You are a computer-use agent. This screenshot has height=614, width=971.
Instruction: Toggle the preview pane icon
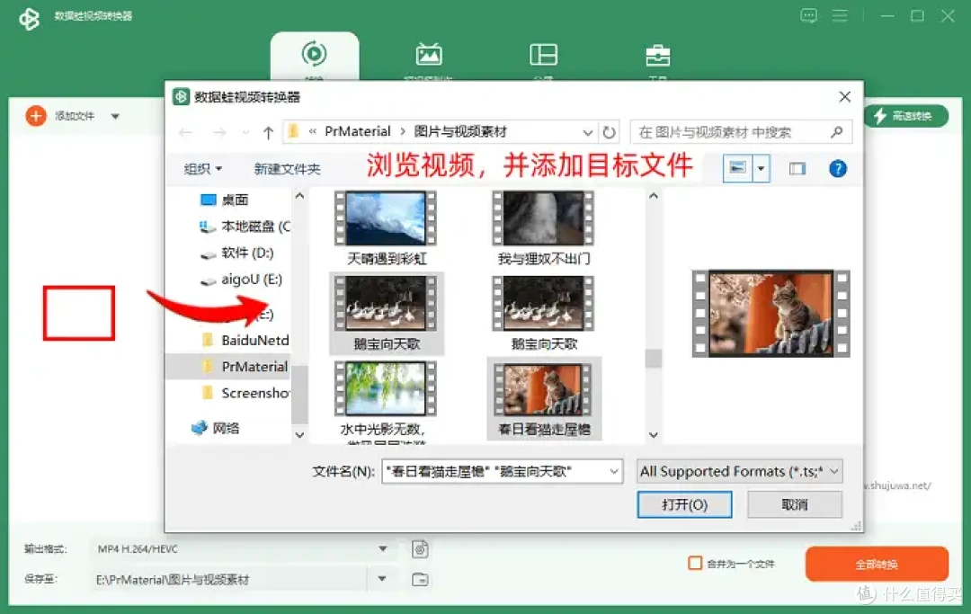tap(797, 168)
